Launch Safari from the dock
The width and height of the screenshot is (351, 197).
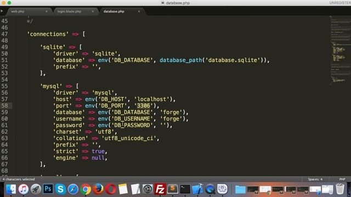(73, 189)
